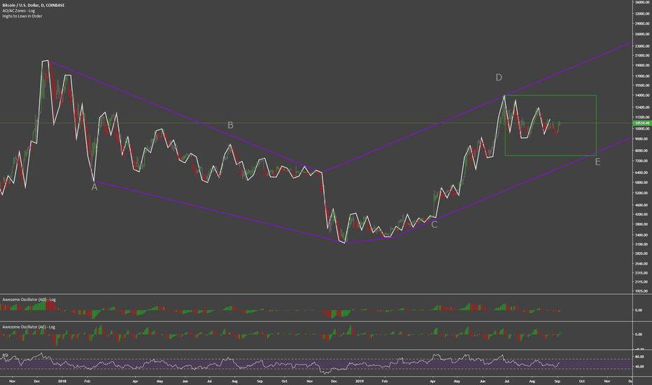Click the 23000.00 price scale label
652x385 pixels.
pos(642,46)
